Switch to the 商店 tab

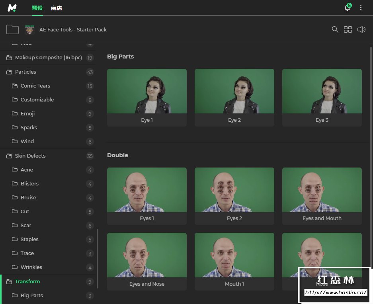pyautogui.click(x=57, y=8)
